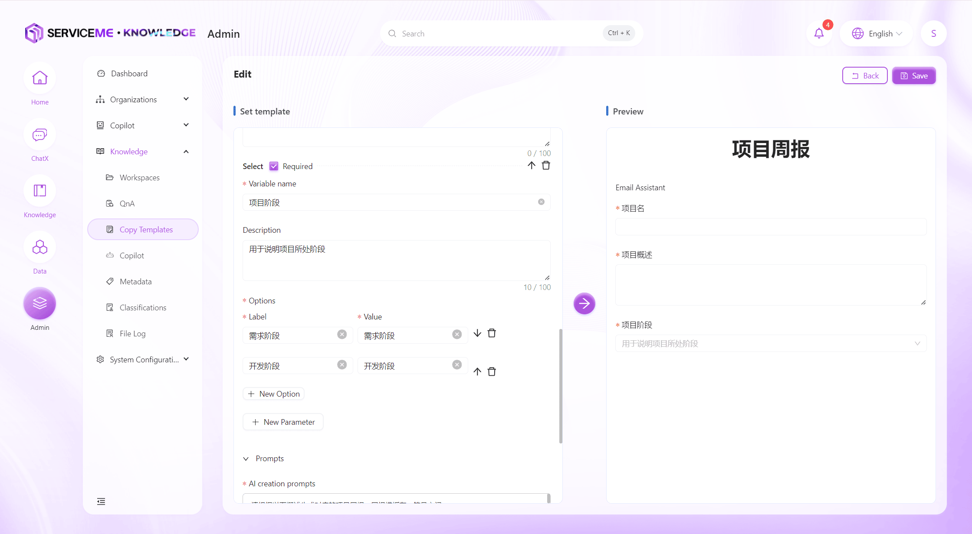Collapse the sidebar menu icon
Viewport: 972px width, 534px height.
(x=101, y=501)
